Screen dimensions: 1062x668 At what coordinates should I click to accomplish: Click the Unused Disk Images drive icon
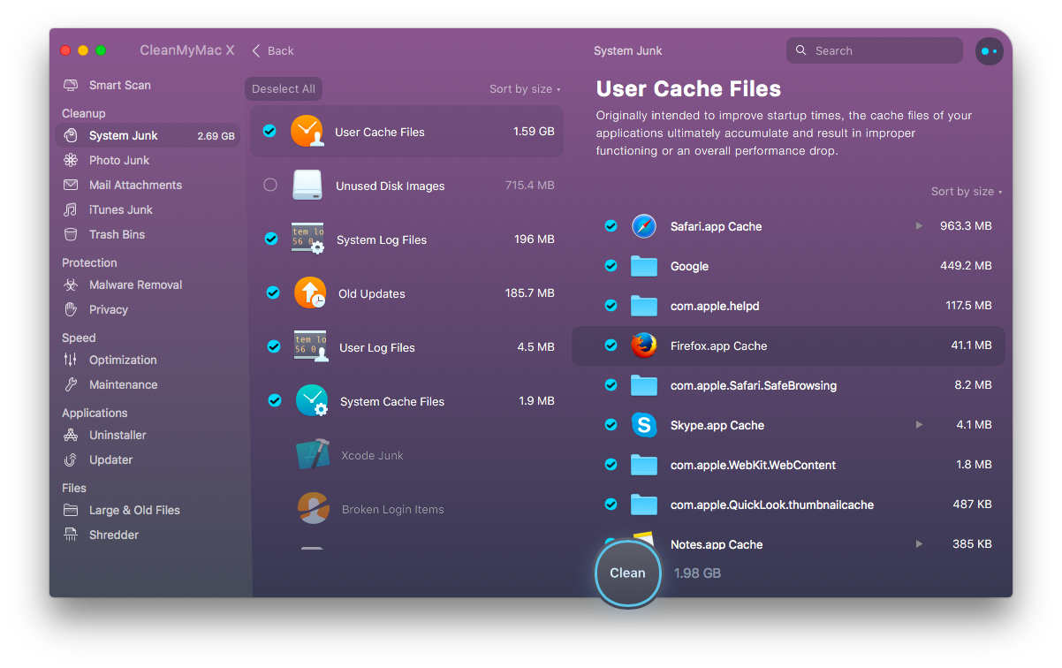pos(308,186)
